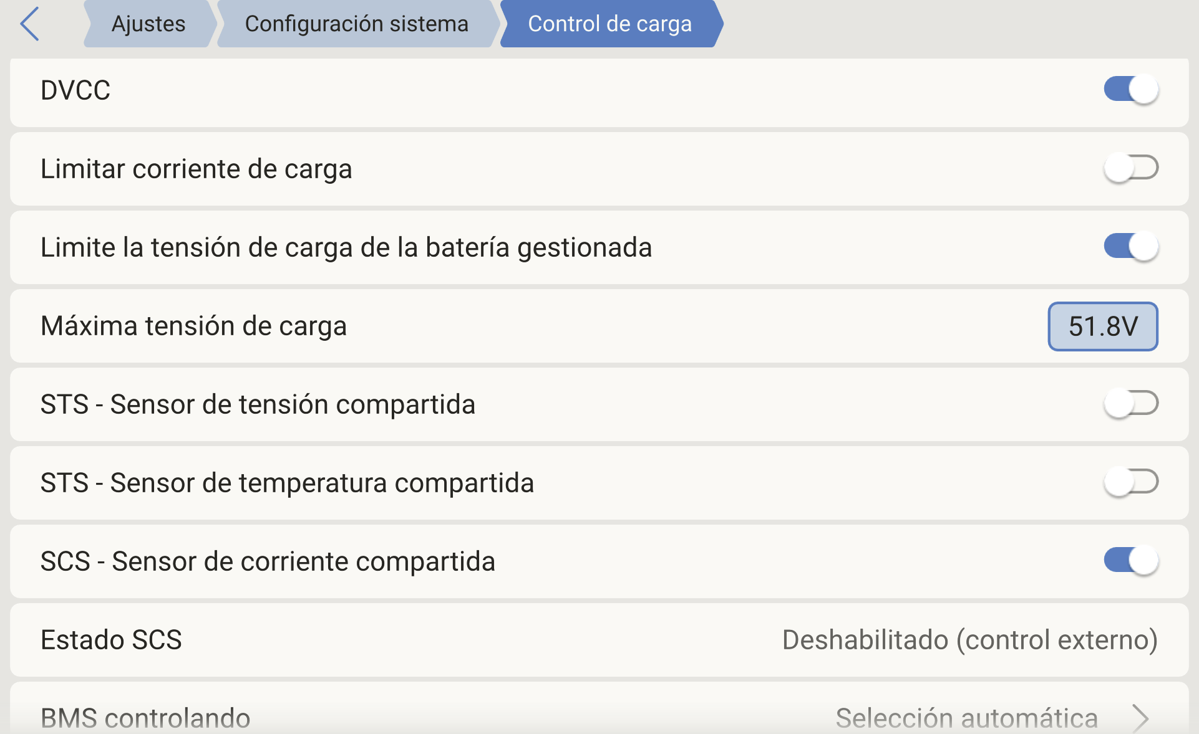Screen dimensions: 1199x734
Task: Open Selección automática option
Action: pyautogui.click(x=966, y=718)
